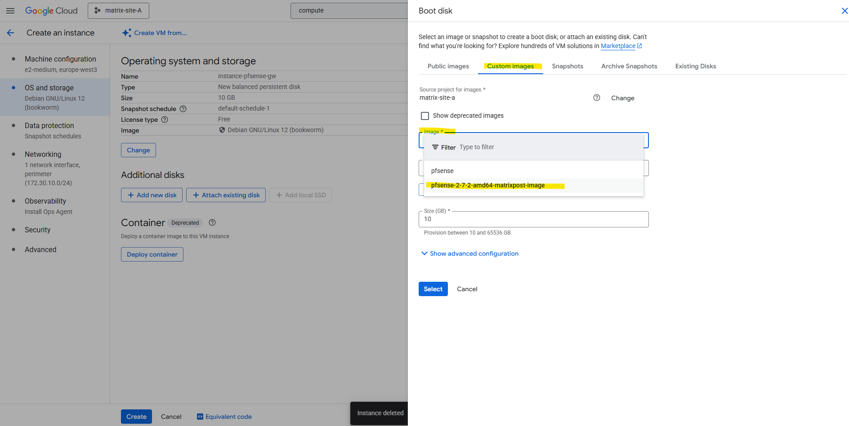The width and height of the screenshot is (849, 426).
Task: Click the help icon next to Snapshot schedule
Action: (x=183, y=109)
